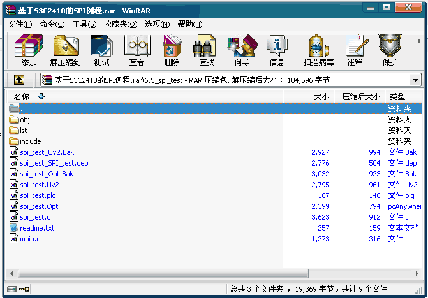Select file spi_test_SPI_test.dep
This screenshot has width=428, height=298.
[54, 163]
